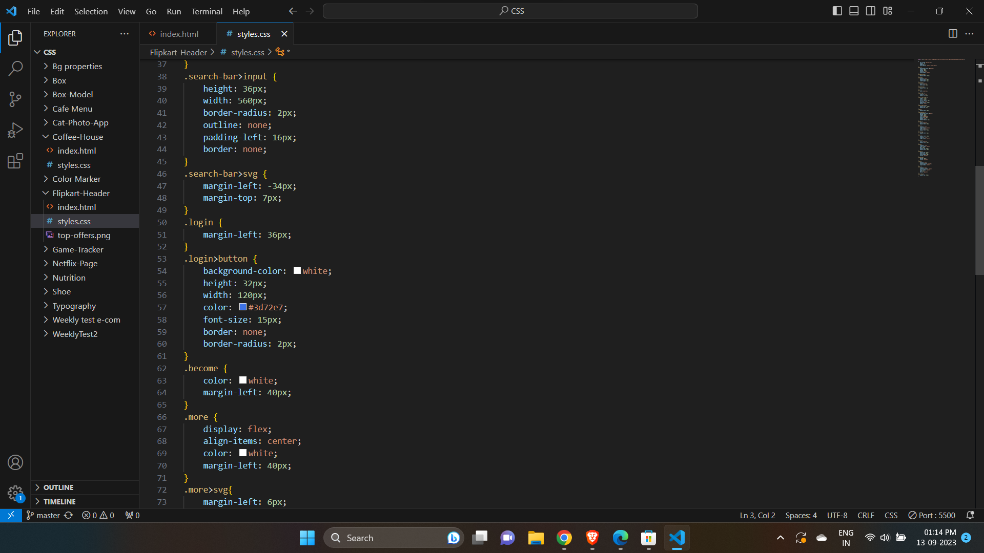Open the Run and Debug panel
The width and height of the screenshot is (984, 553).
(x=15, y=130)
